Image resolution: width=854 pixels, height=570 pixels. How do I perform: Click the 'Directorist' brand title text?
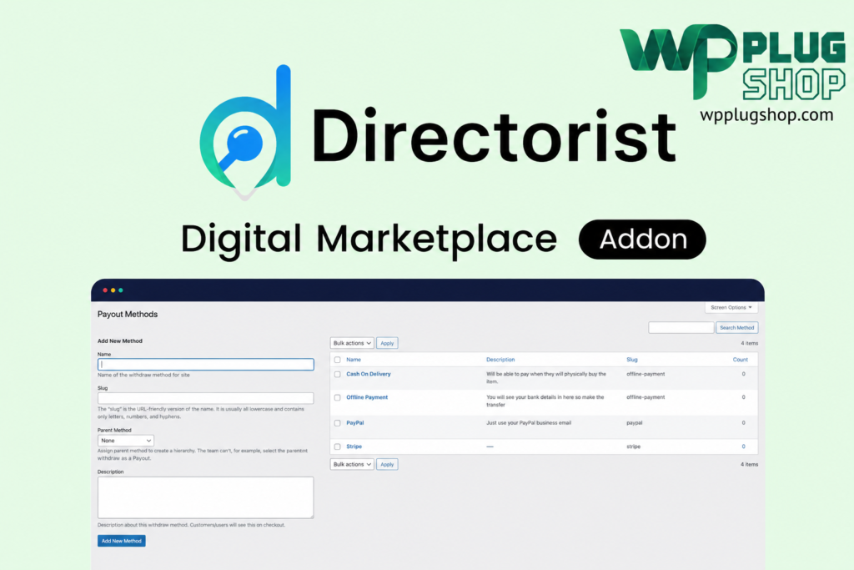[x=494, y=135]
